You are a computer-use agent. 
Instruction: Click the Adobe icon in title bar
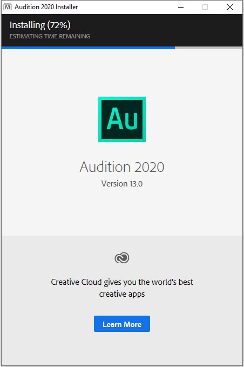(8, 7)
